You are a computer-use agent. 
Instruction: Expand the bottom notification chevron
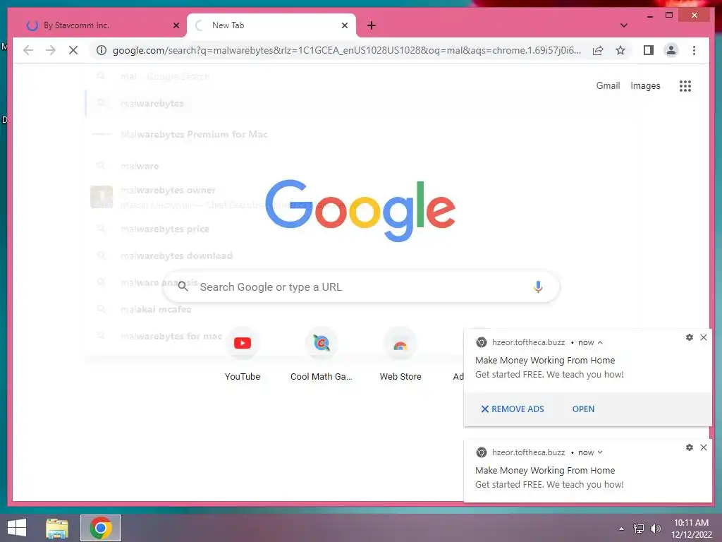click(600, 452)
